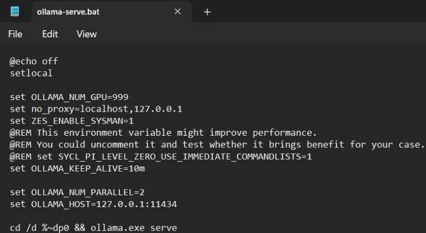
Task: Open the View menu
Action: tap(86, 34)
